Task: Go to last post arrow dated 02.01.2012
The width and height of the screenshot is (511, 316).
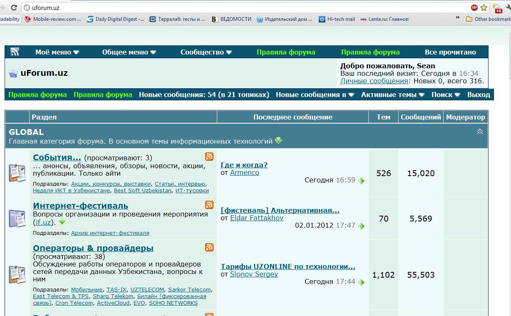Action: 361,226
